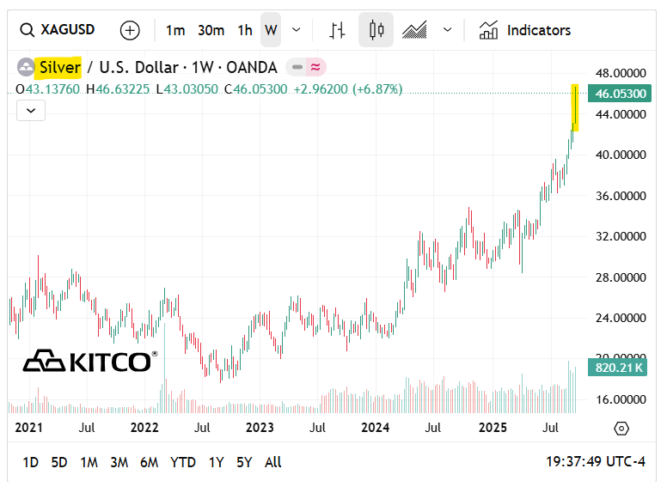Expand the timeframe interval dropdown

click(297, 30)
